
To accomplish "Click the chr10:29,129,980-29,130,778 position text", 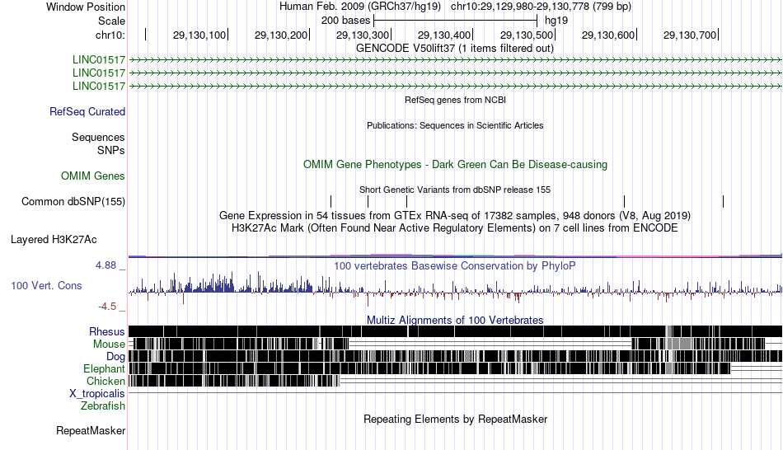I will tap(541, 7).
